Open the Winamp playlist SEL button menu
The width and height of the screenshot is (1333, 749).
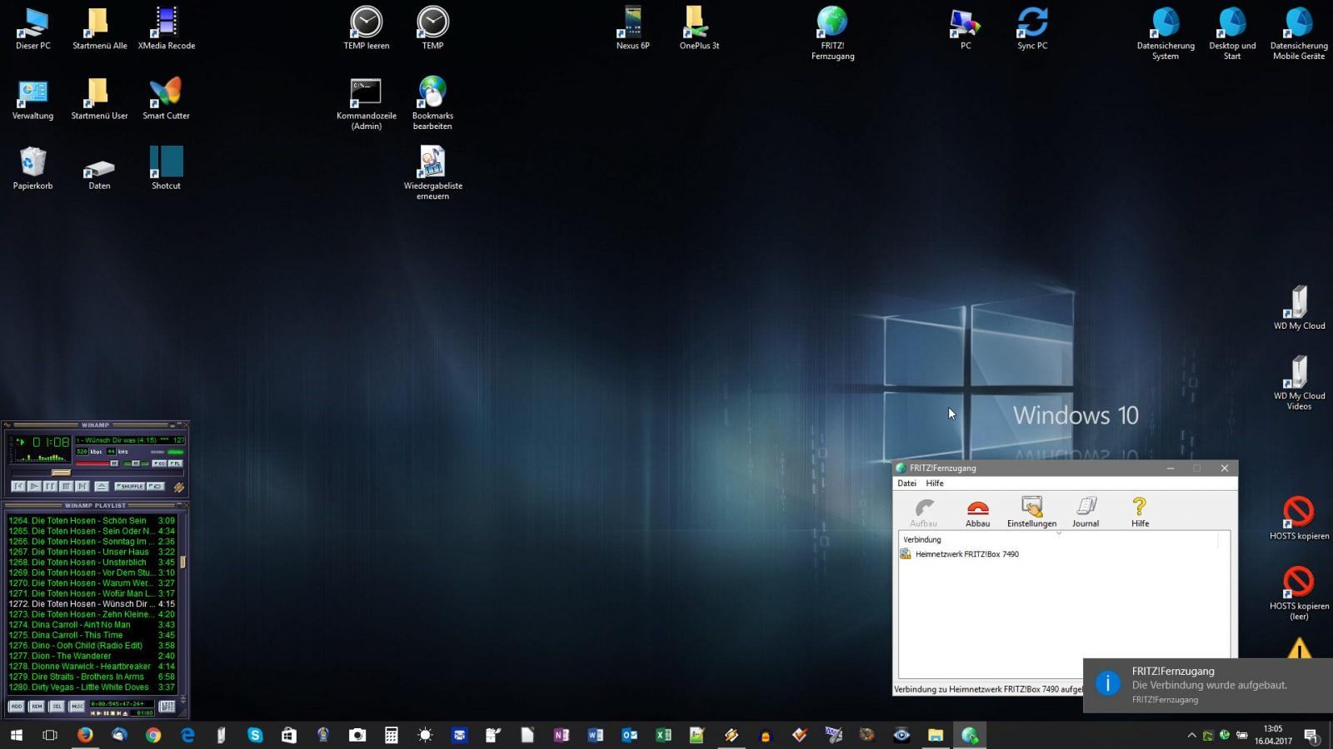pos(57,707)
